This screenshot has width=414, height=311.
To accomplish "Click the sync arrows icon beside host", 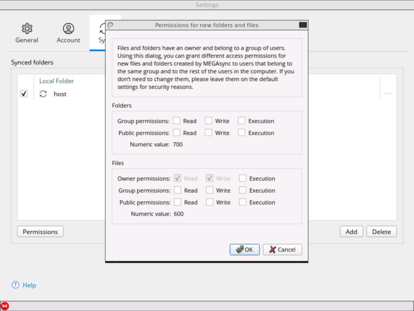I will coord(43,94).
